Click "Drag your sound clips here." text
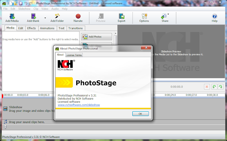This screenshot has width=227, height=141. [27, 122]
